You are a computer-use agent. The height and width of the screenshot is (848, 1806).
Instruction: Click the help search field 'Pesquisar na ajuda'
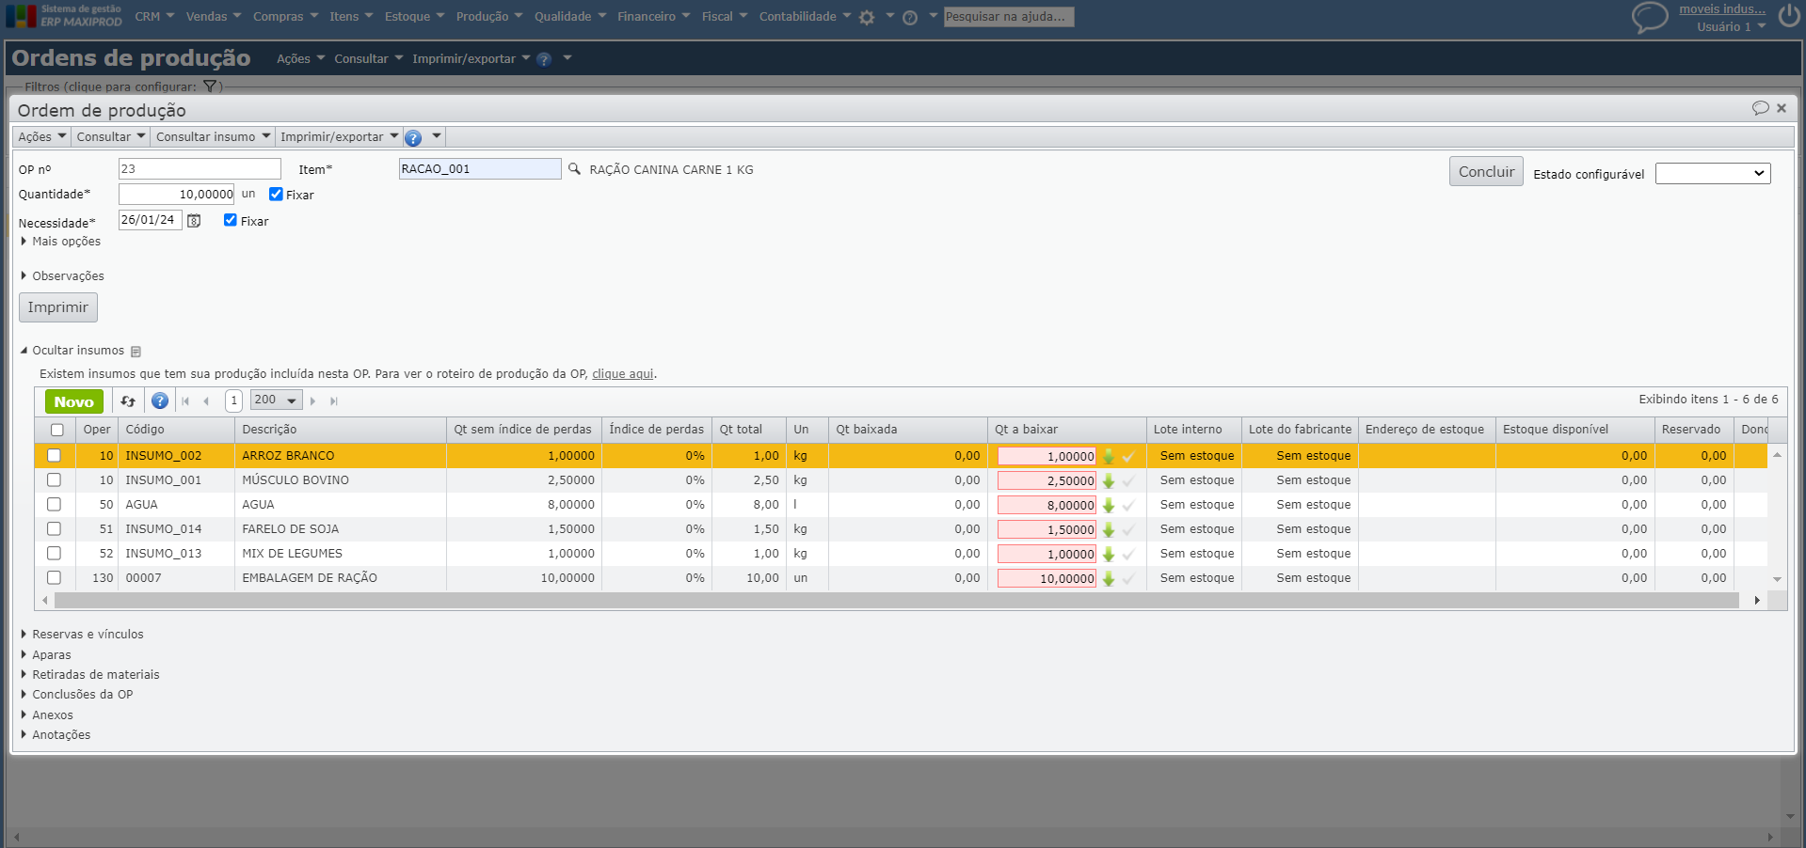(x=1009, y=17)
